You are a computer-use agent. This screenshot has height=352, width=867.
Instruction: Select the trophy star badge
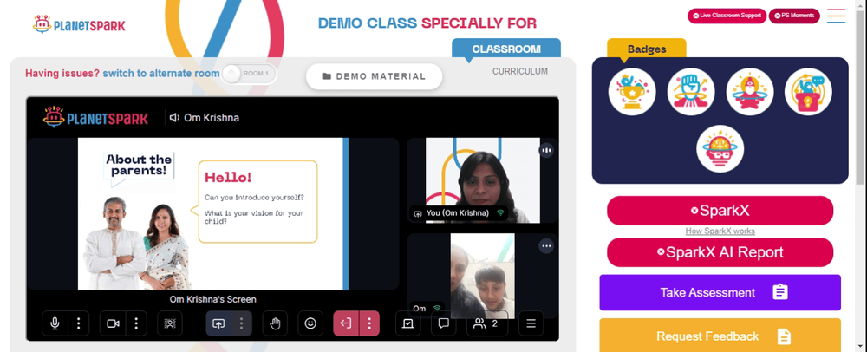point(632,92)
